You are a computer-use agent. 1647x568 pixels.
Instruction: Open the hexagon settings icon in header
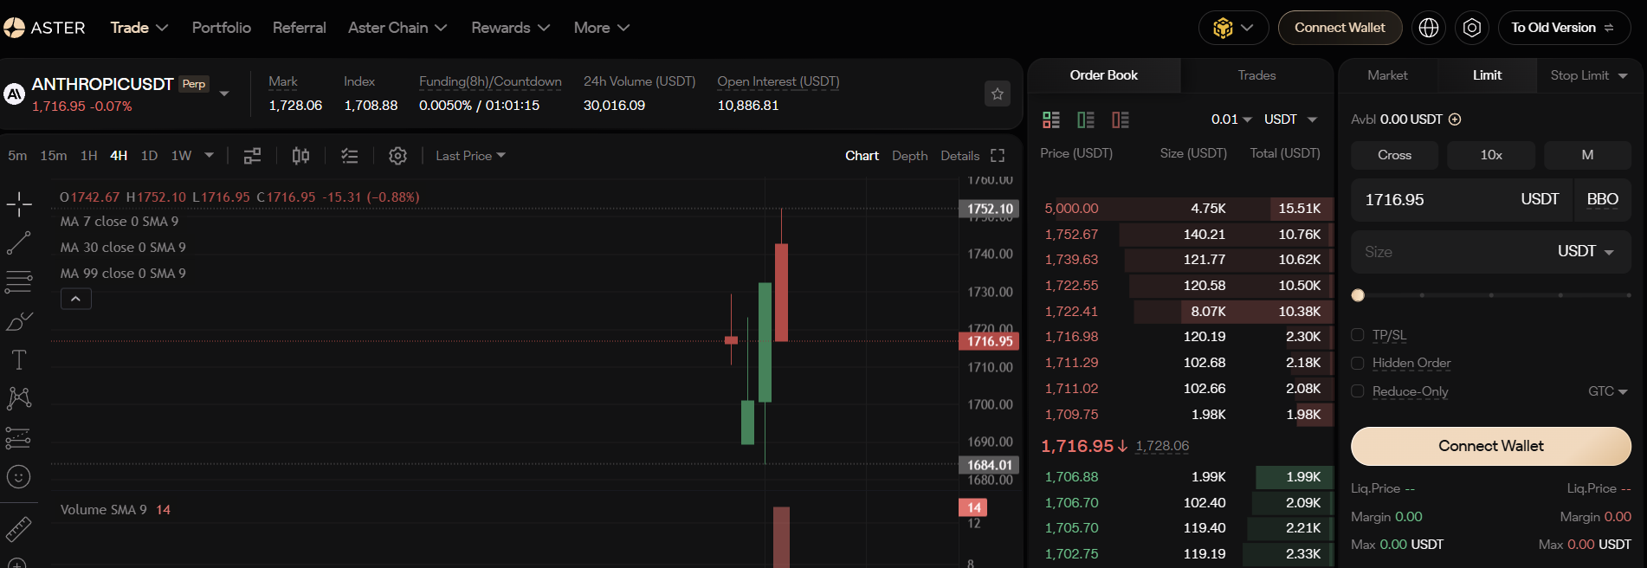tap(1472, 28)
